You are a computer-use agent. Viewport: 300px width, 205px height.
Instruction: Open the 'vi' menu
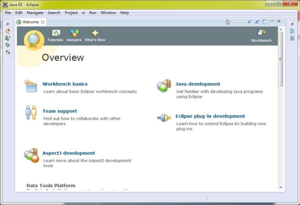click(x=83, y=13)
